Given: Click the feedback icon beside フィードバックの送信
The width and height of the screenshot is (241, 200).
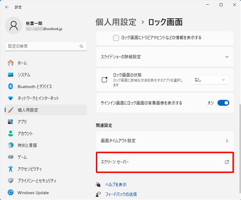Looking at the screenshot, I should (x=98, y=194).
